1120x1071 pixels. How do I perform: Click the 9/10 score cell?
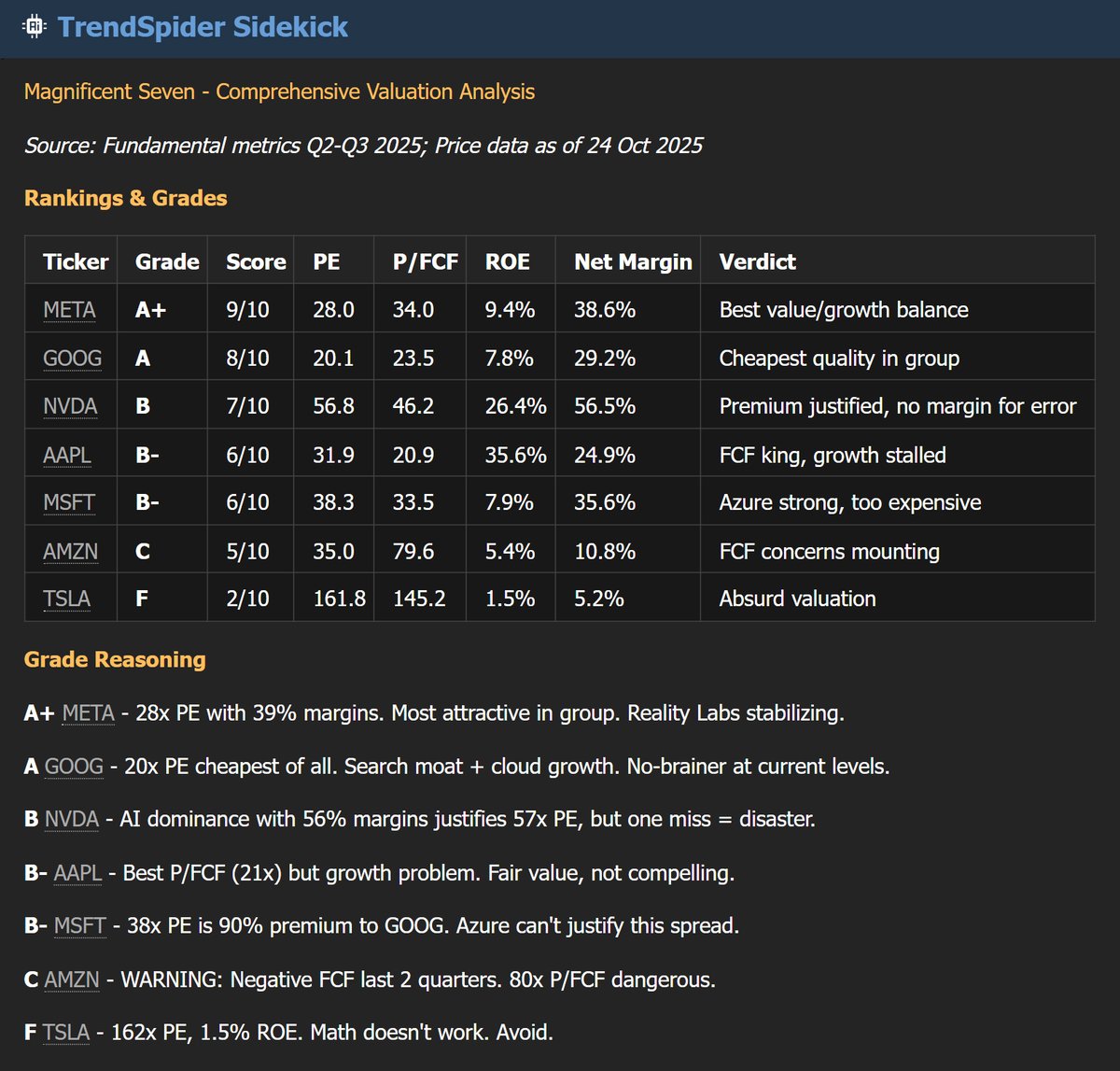(x=247, y=310)
